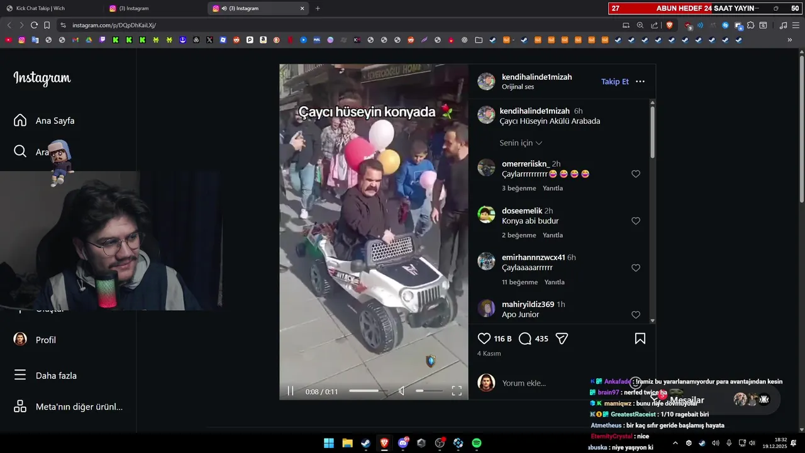Open the Twitch bookmark
The width and height of the screenshot is (805, 453).
coord(103,40)
